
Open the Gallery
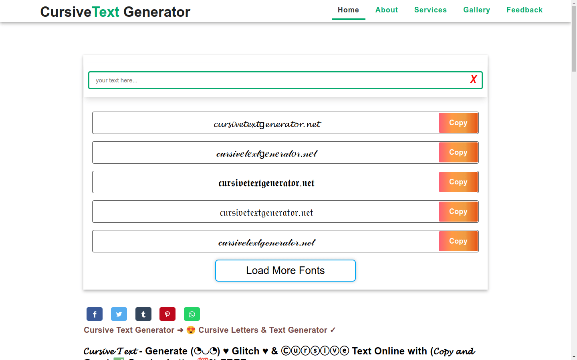[x=476, y=10]
